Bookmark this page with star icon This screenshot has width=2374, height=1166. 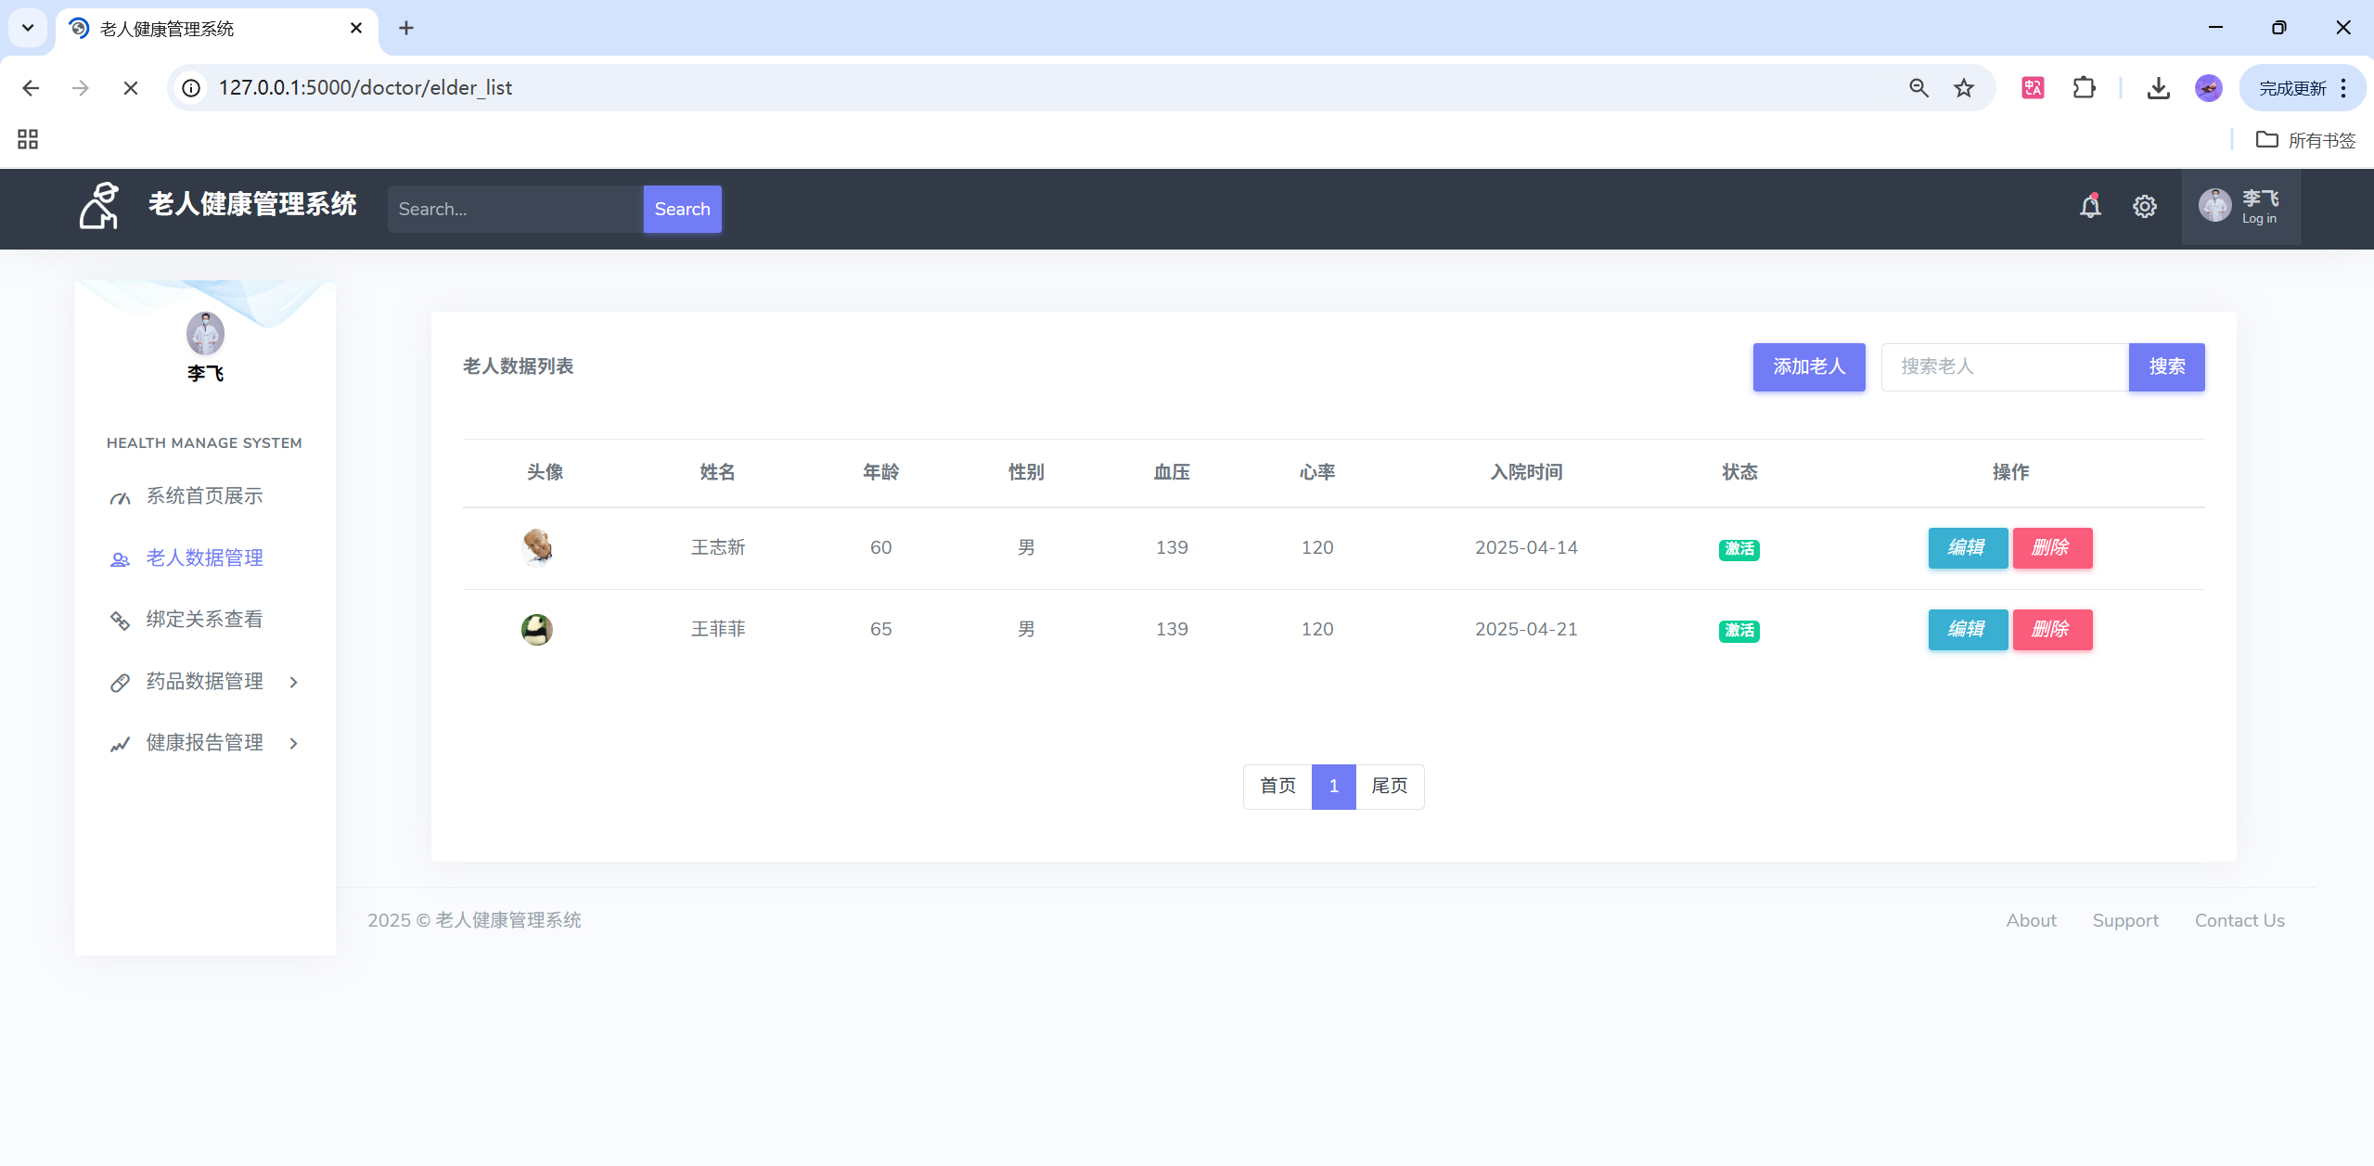1964,88
